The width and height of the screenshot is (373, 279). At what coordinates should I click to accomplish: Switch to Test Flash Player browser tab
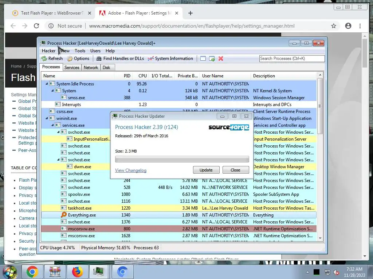click(52, 13)
